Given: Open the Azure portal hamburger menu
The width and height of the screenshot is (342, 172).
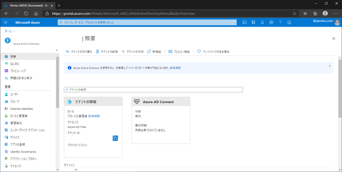Looking at the screenshot, I should (6, 23).
